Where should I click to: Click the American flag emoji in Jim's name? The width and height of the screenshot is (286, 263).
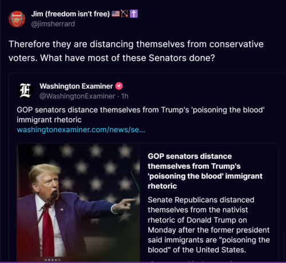(x=116, y=14)
